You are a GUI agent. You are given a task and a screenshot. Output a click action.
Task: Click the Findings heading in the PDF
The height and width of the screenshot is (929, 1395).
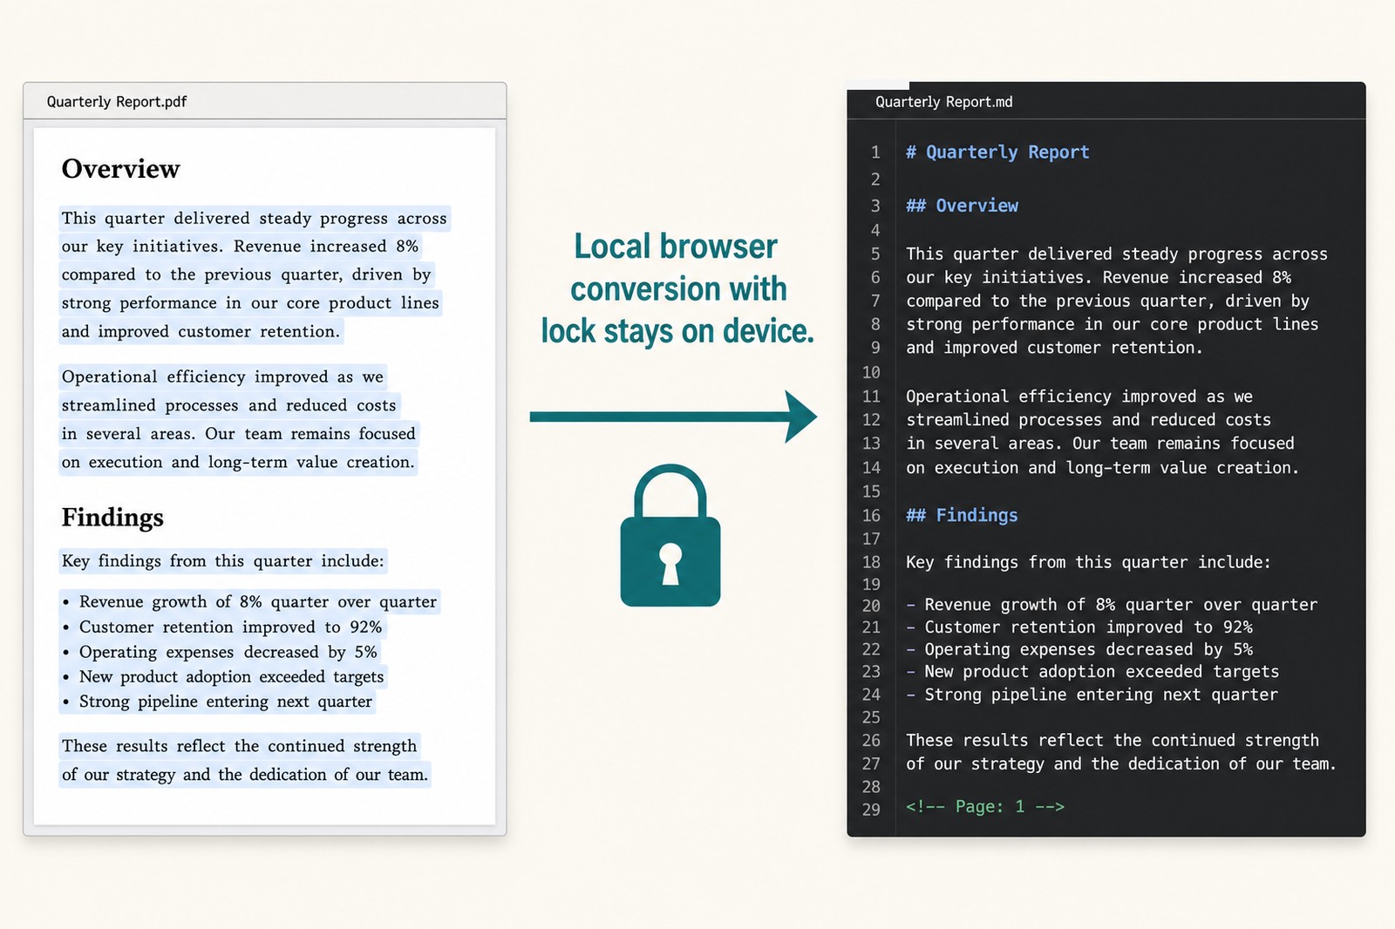coord(112,518)
